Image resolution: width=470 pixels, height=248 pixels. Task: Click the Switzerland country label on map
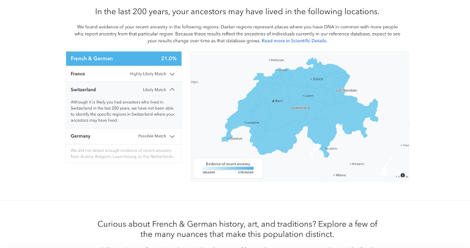click(300, 108)
